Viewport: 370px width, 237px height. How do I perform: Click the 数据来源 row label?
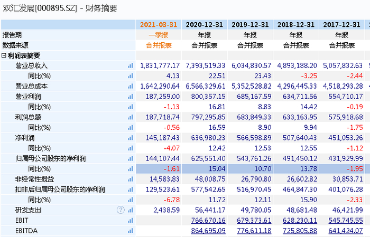click(x=15, y=45)
